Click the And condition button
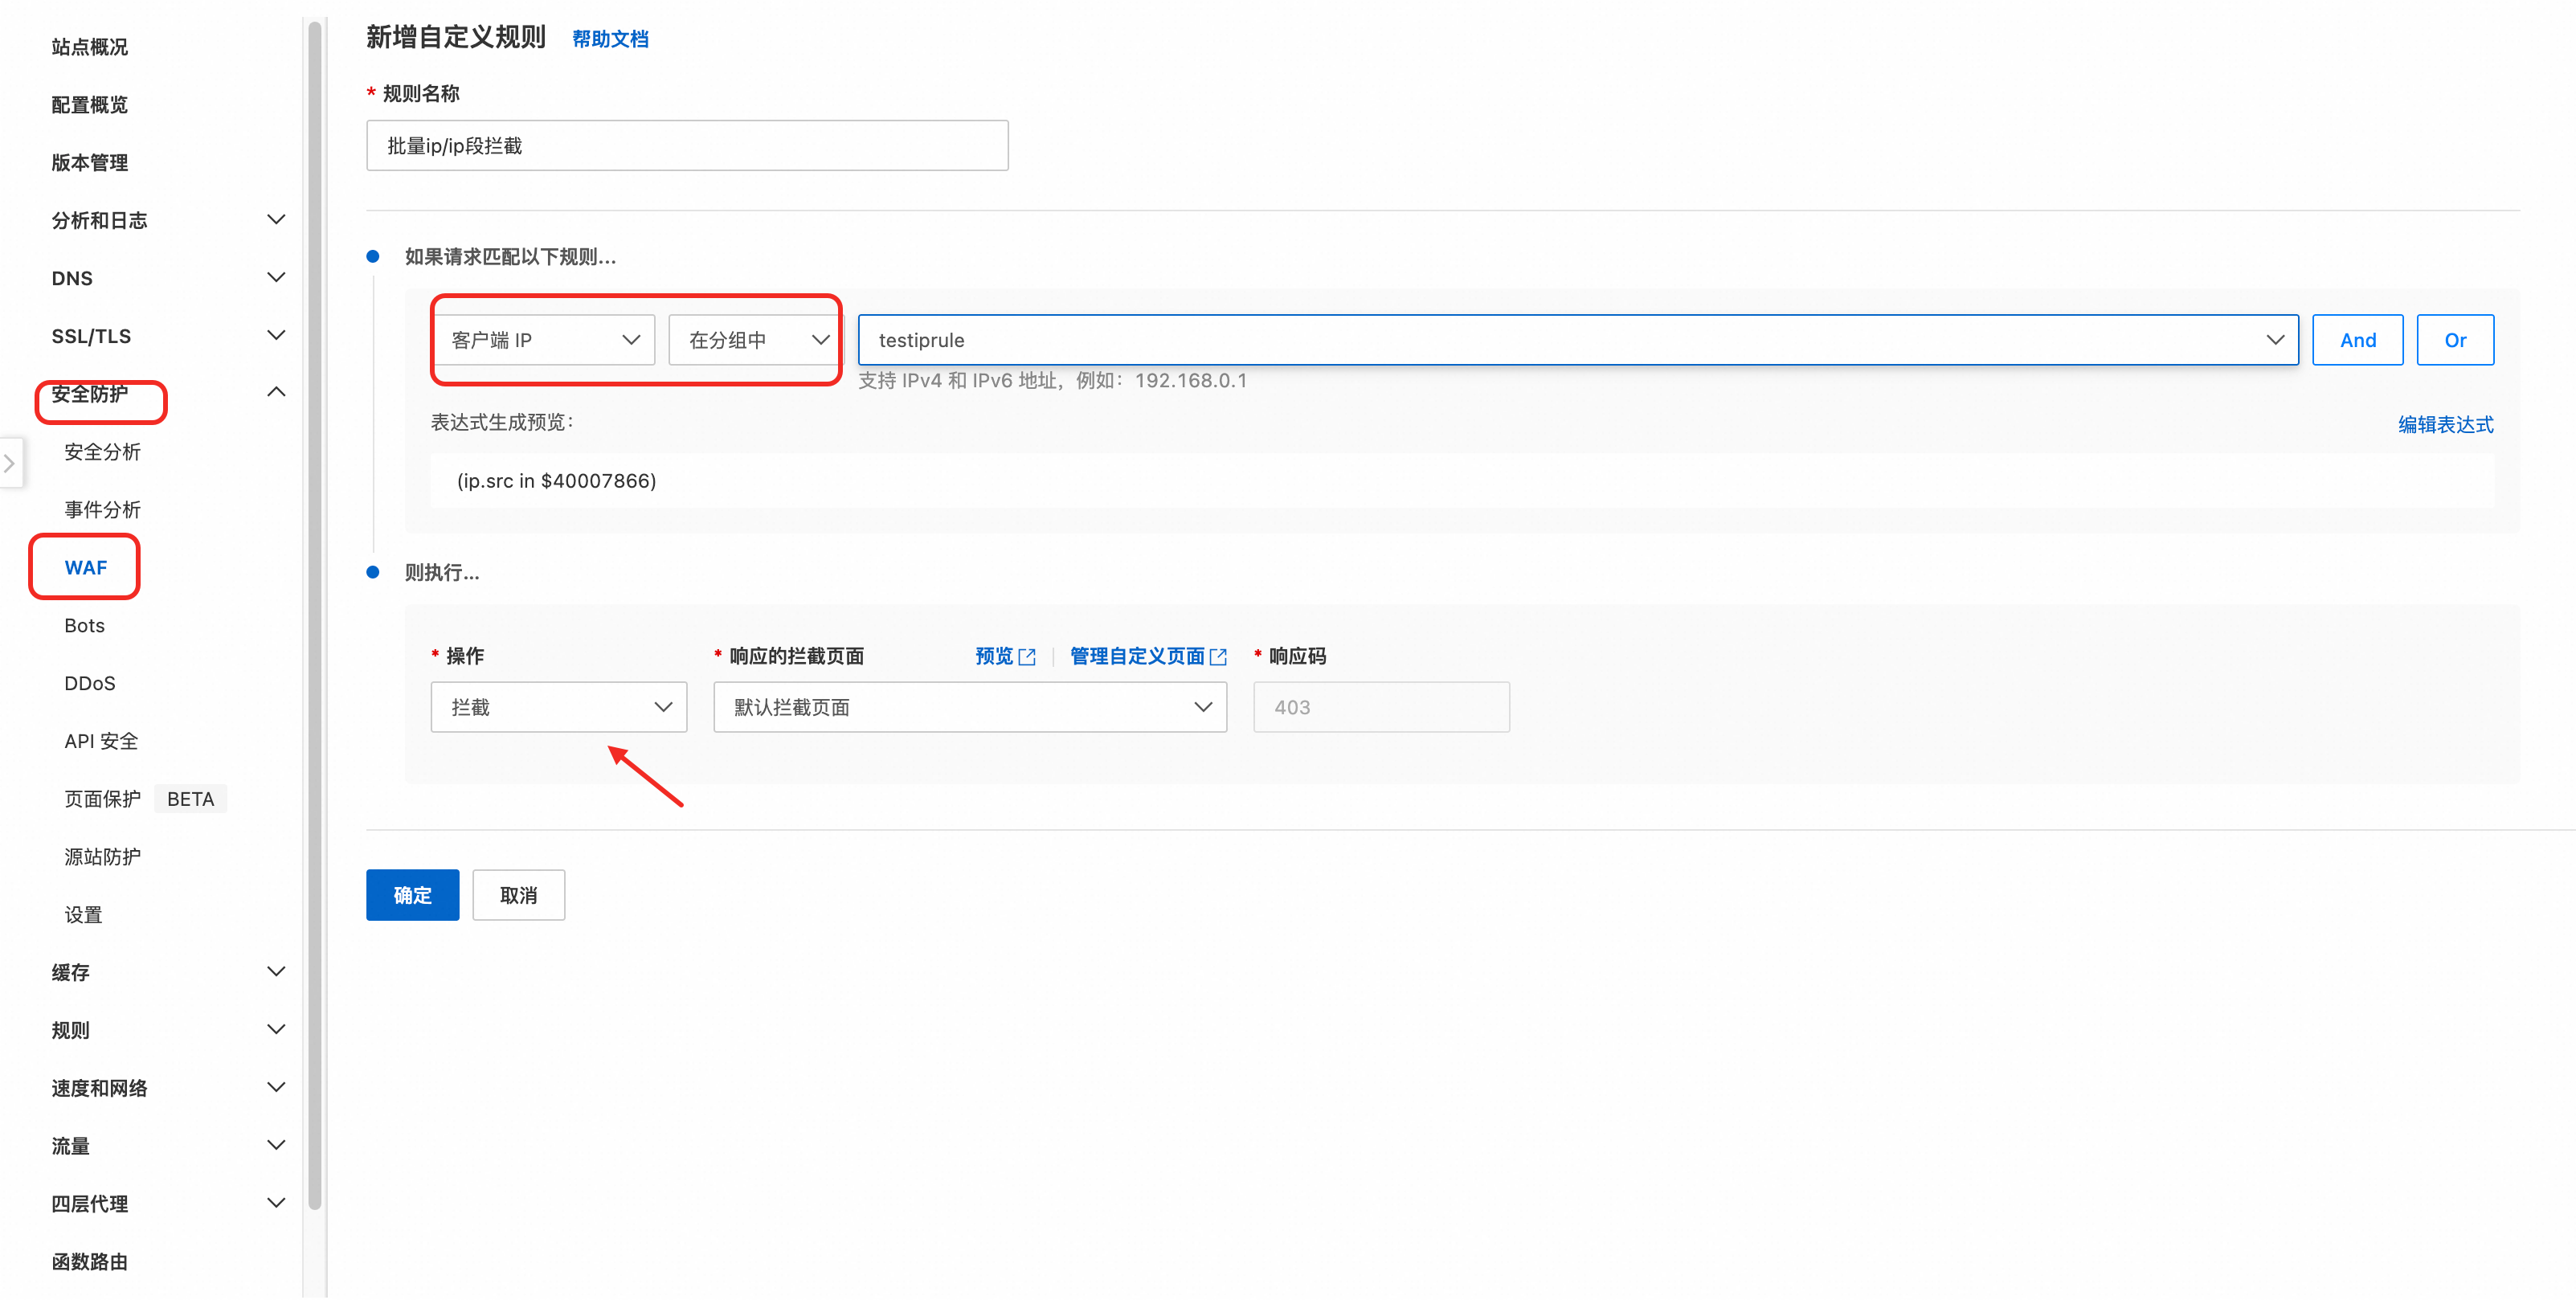The image size is (2576, 1300). pyautogui.click(x=2357, y=340)
